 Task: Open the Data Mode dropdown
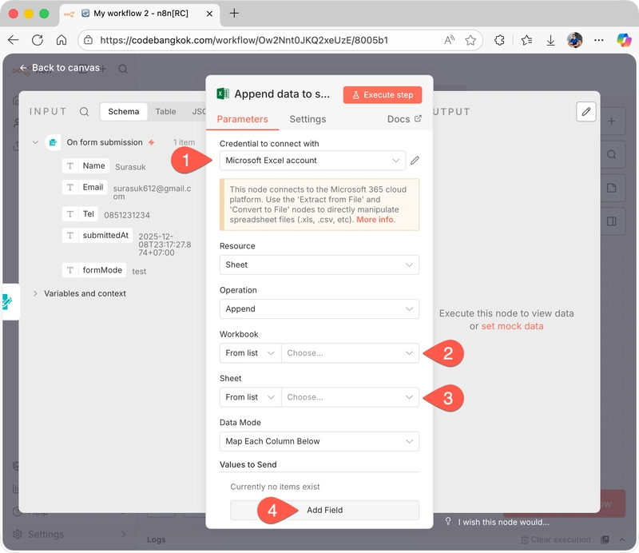(319, 441)
